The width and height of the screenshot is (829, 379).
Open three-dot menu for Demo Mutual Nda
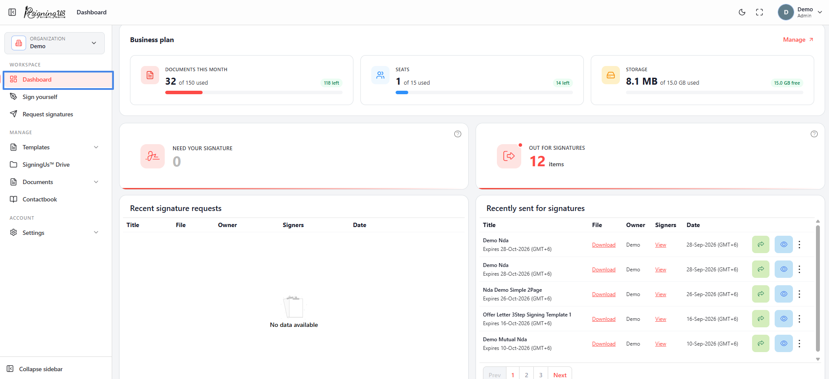click(x=799, y=344)
